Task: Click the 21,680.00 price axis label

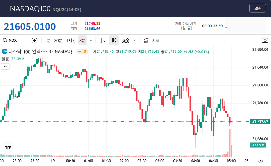Action: [x=260, y=139]
